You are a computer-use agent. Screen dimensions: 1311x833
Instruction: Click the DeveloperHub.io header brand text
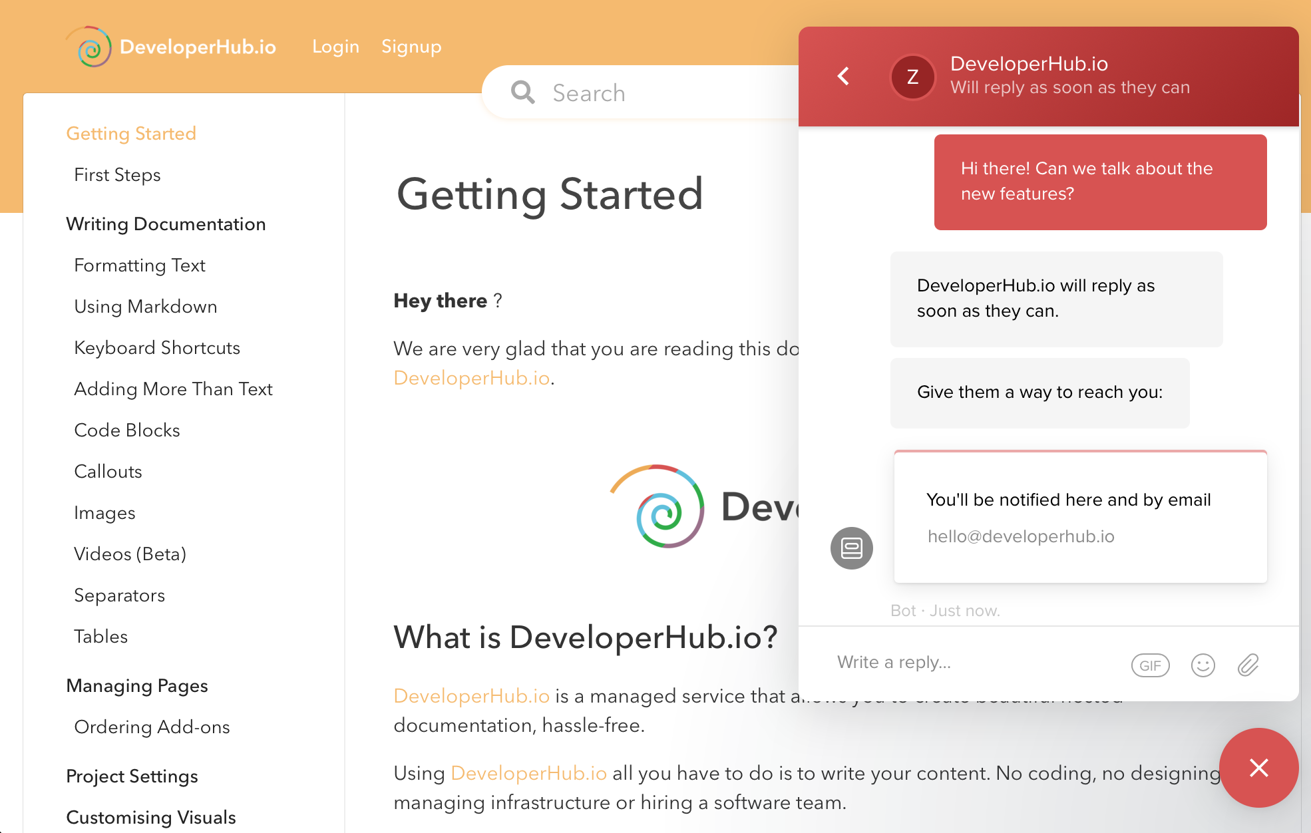198,47
